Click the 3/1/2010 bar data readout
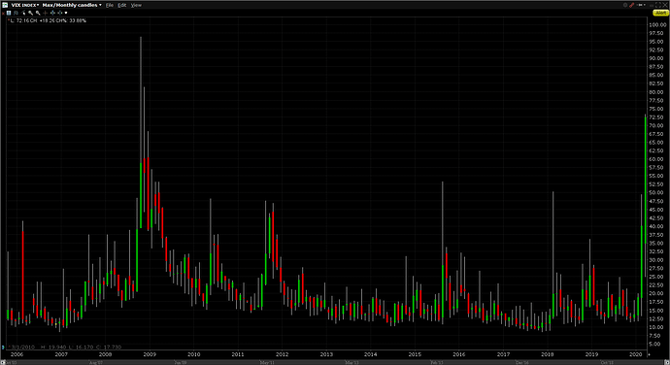The height and width of the screenshot is (365, 670). (65, 348)
